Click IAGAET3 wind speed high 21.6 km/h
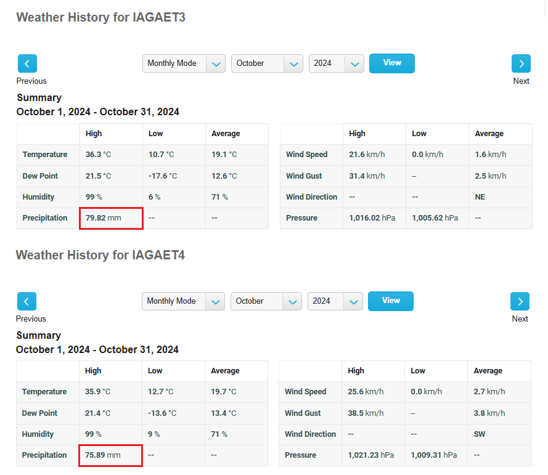This screenshot has height=475, width=548. [367, 155]
